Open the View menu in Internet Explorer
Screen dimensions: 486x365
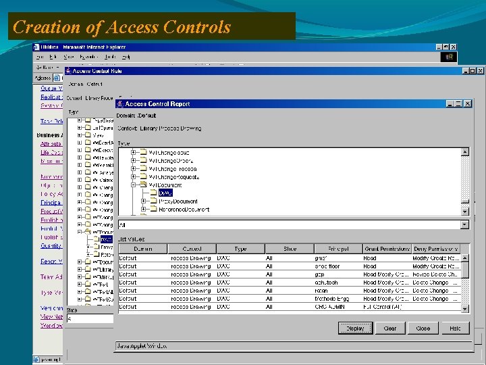pos(68,57)
